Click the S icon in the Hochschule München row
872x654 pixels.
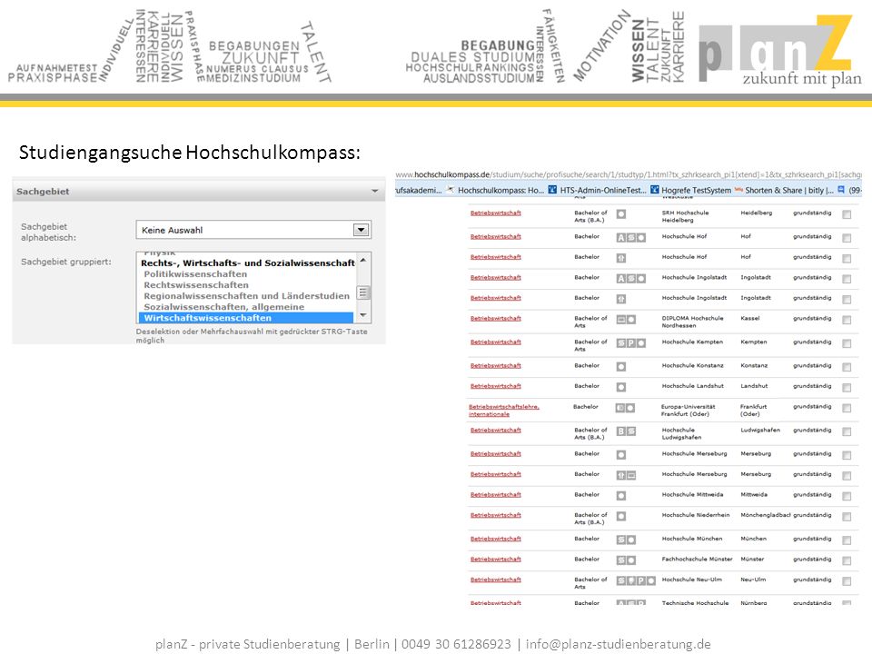[x=621, y=540]
